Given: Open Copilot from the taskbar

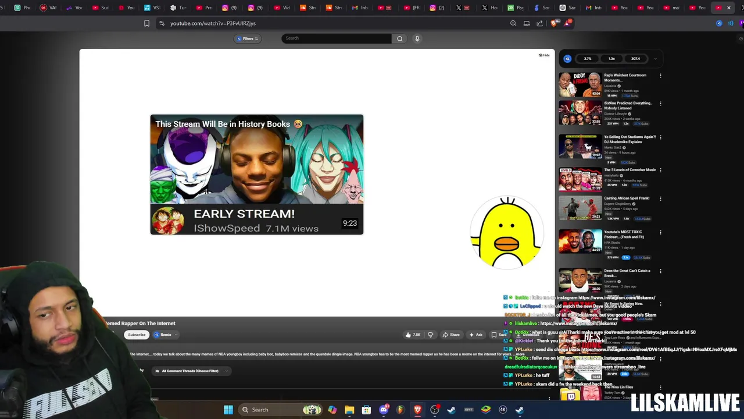Looking at the screenshot, I should click(x=332, y=410).
